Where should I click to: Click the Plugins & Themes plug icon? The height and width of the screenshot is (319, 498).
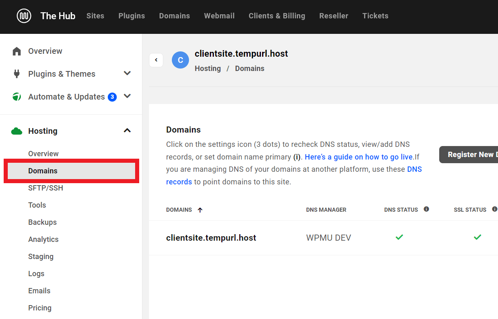point(17,74)
